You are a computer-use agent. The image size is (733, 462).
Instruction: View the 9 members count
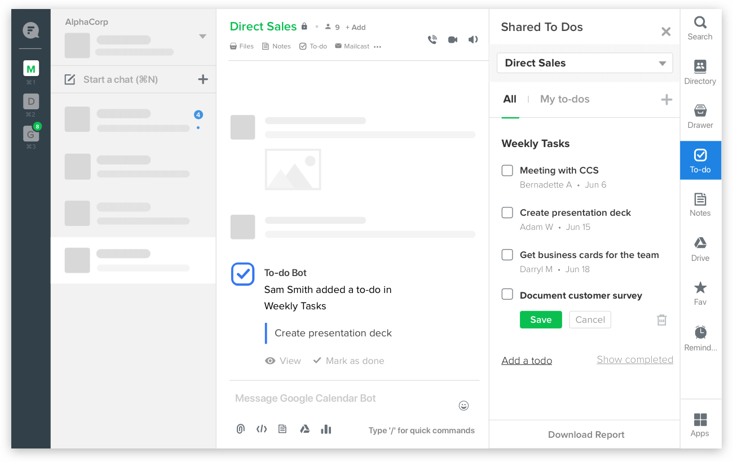(332, 27)
